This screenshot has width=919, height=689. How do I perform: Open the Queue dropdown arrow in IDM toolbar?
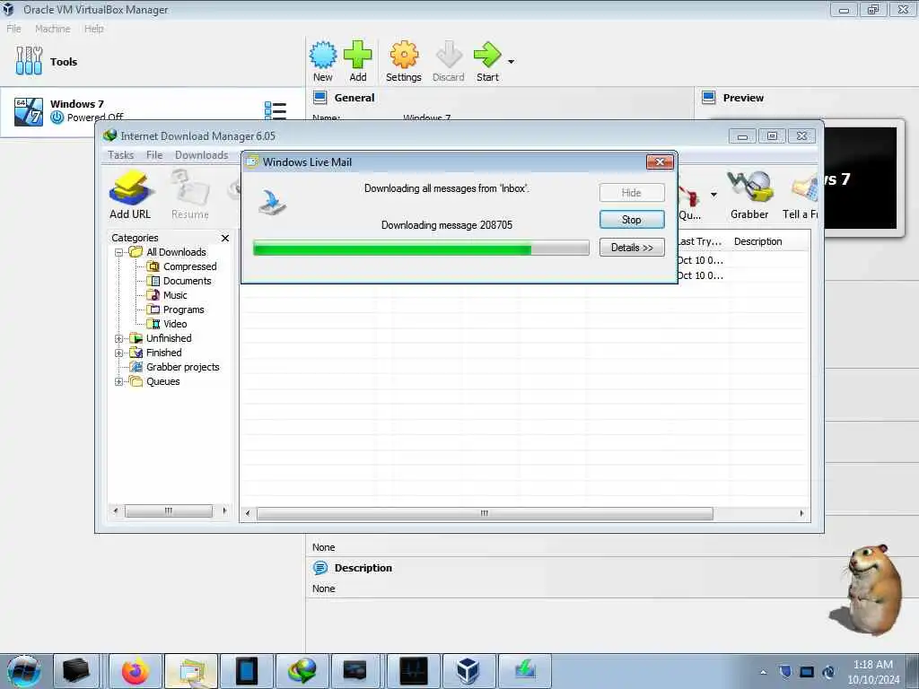click(713, 195)
